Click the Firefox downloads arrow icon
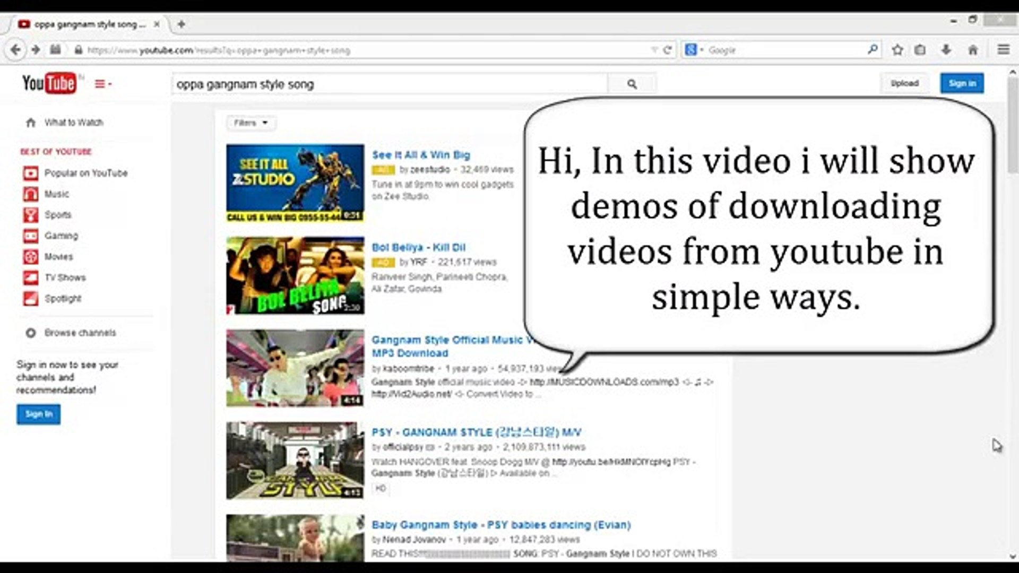The width and height of the screenshot is (1019, 573). point(945,49)
